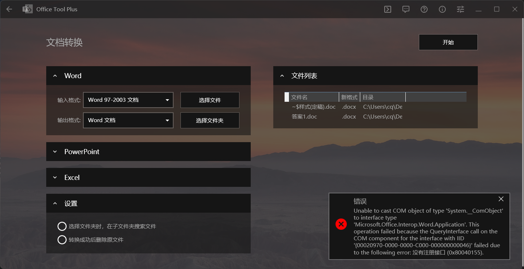This screenshot has height=269, width=524.
Task: Click 开始 button to start conversion
Action: [448, 42]
